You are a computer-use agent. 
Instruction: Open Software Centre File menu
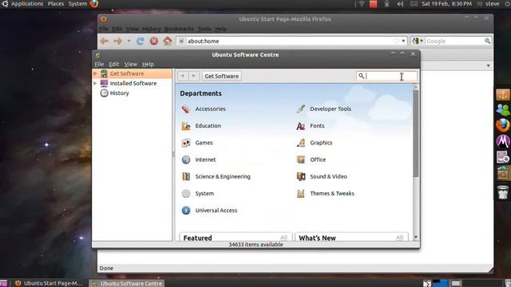coord(99,64)
